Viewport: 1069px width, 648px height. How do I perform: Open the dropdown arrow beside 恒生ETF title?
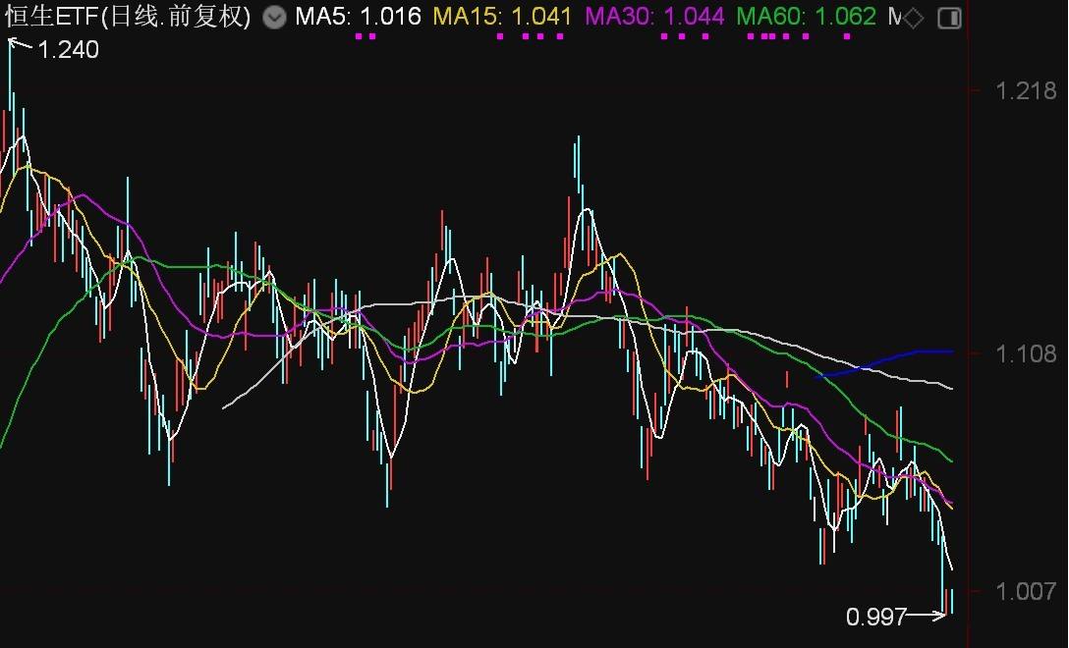coord(274,17)
